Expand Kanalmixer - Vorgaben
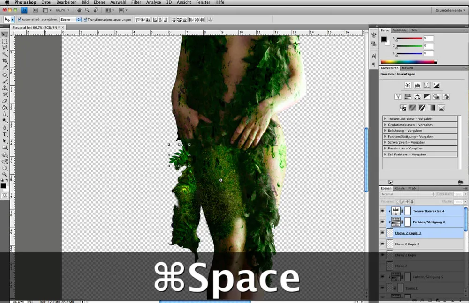Screen dimensions: 469x303 [386, 148]
